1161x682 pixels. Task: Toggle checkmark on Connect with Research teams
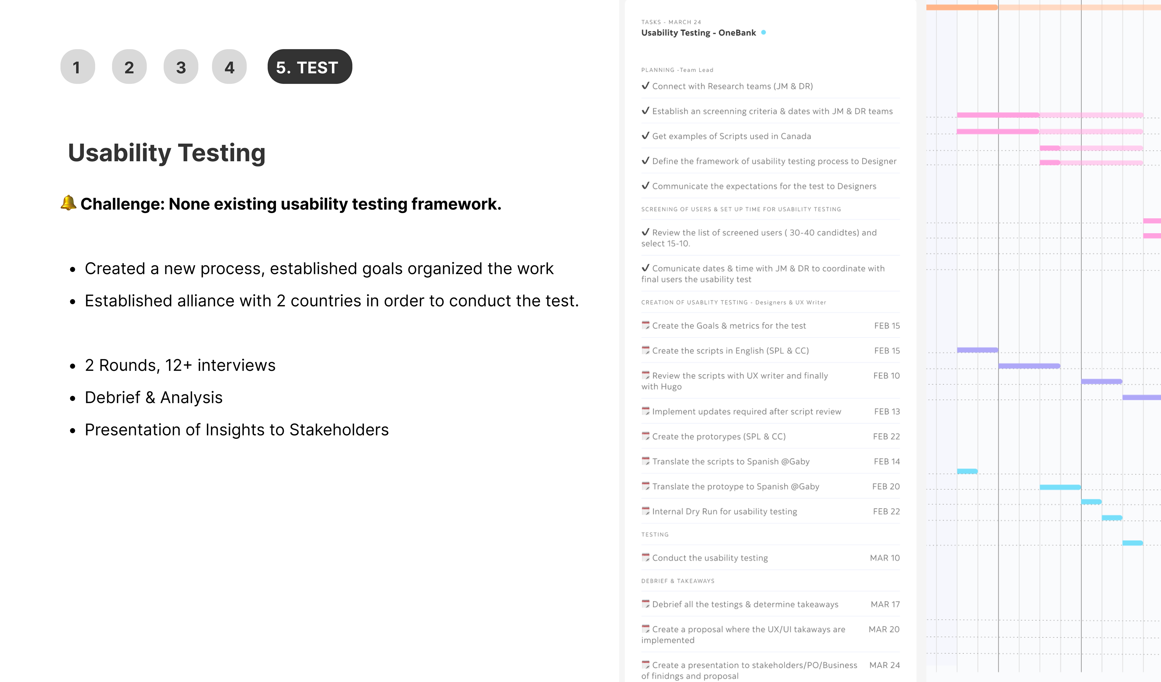click(x=646, y=86)
